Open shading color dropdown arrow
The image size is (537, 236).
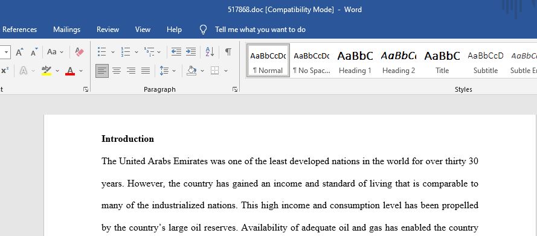[202, 71]
